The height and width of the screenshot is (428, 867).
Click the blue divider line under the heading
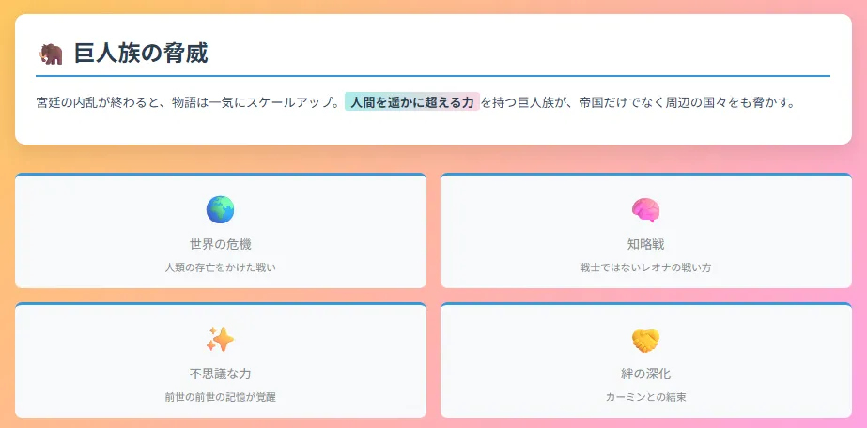coord(433,75)
